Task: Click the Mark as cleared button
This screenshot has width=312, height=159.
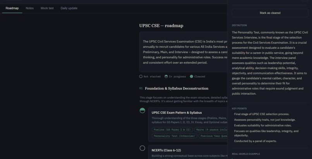Action: [270, 13]
